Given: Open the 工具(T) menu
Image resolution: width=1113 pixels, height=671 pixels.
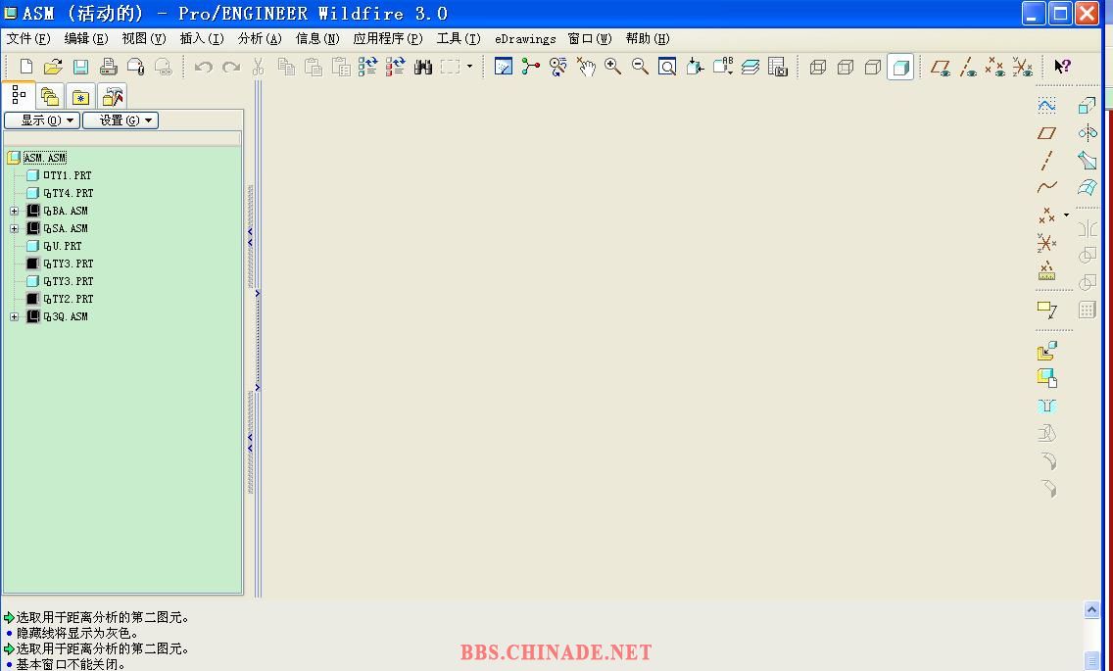Looking at the screenshot, I should pos(459,38).
